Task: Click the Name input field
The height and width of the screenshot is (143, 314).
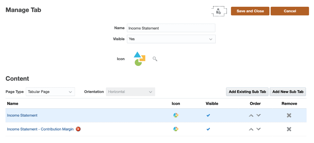Action: click(x=171, y=28)
